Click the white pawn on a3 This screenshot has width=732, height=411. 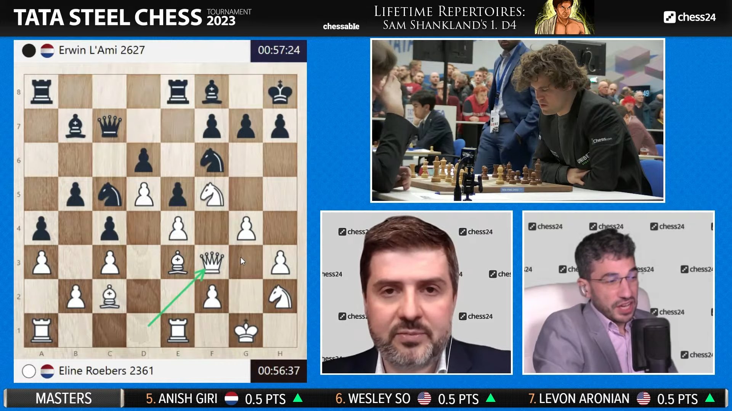point(41,262)
